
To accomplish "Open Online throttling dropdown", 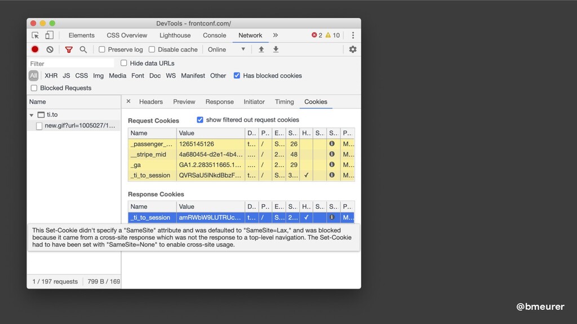I will tap(227, 49).
